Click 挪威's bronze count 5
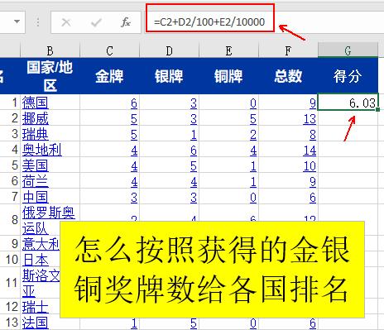Screen dimensions: 384x330 [x=253, y=119]
